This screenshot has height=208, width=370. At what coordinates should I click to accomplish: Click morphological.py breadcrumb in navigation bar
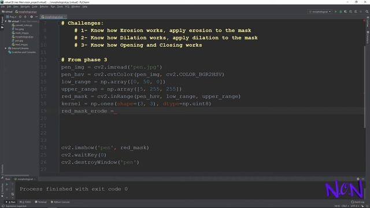tap(26, 12)
